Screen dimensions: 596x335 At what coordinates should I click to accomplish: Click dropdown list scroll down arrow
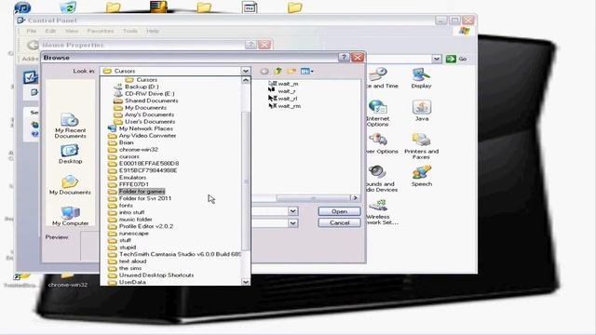(x=246, y=282)
